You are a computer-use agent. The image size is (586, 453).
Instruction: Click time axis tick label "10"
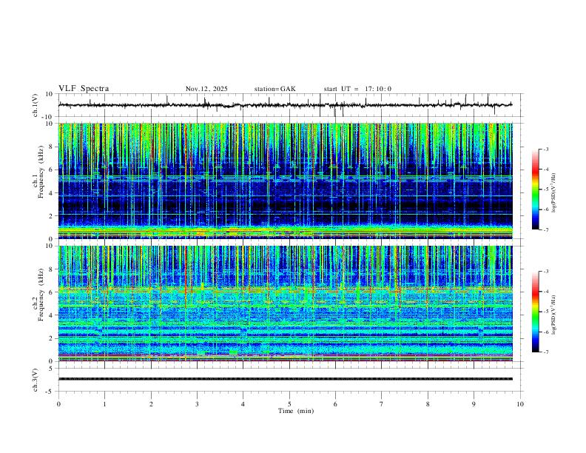point(520,404)
